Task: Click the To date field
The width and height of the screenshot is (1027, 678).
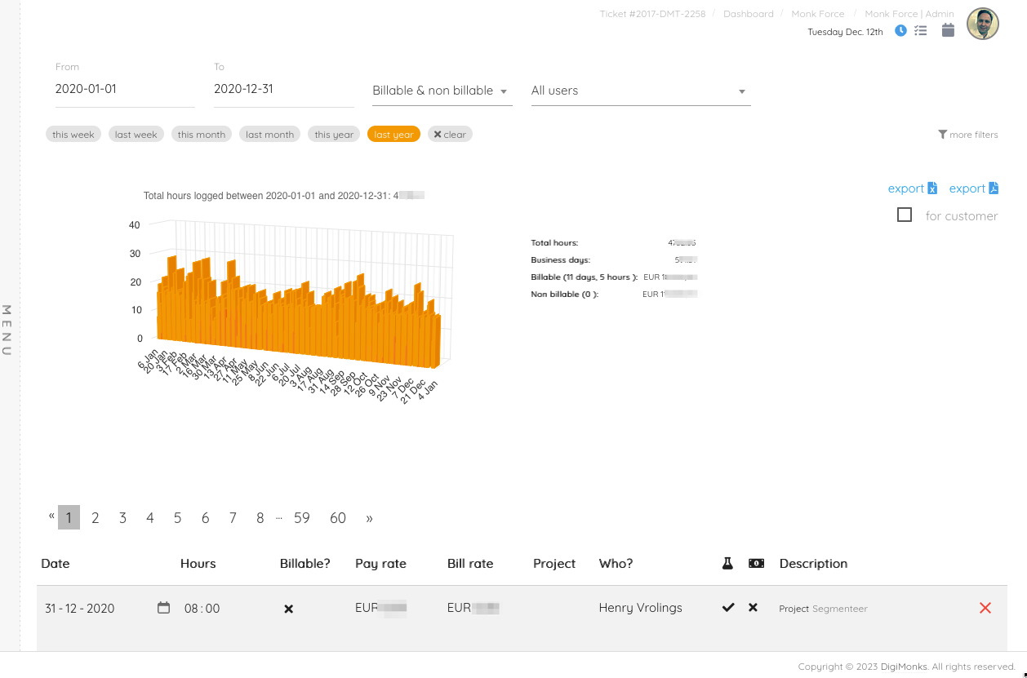Action: click(284, 89)
